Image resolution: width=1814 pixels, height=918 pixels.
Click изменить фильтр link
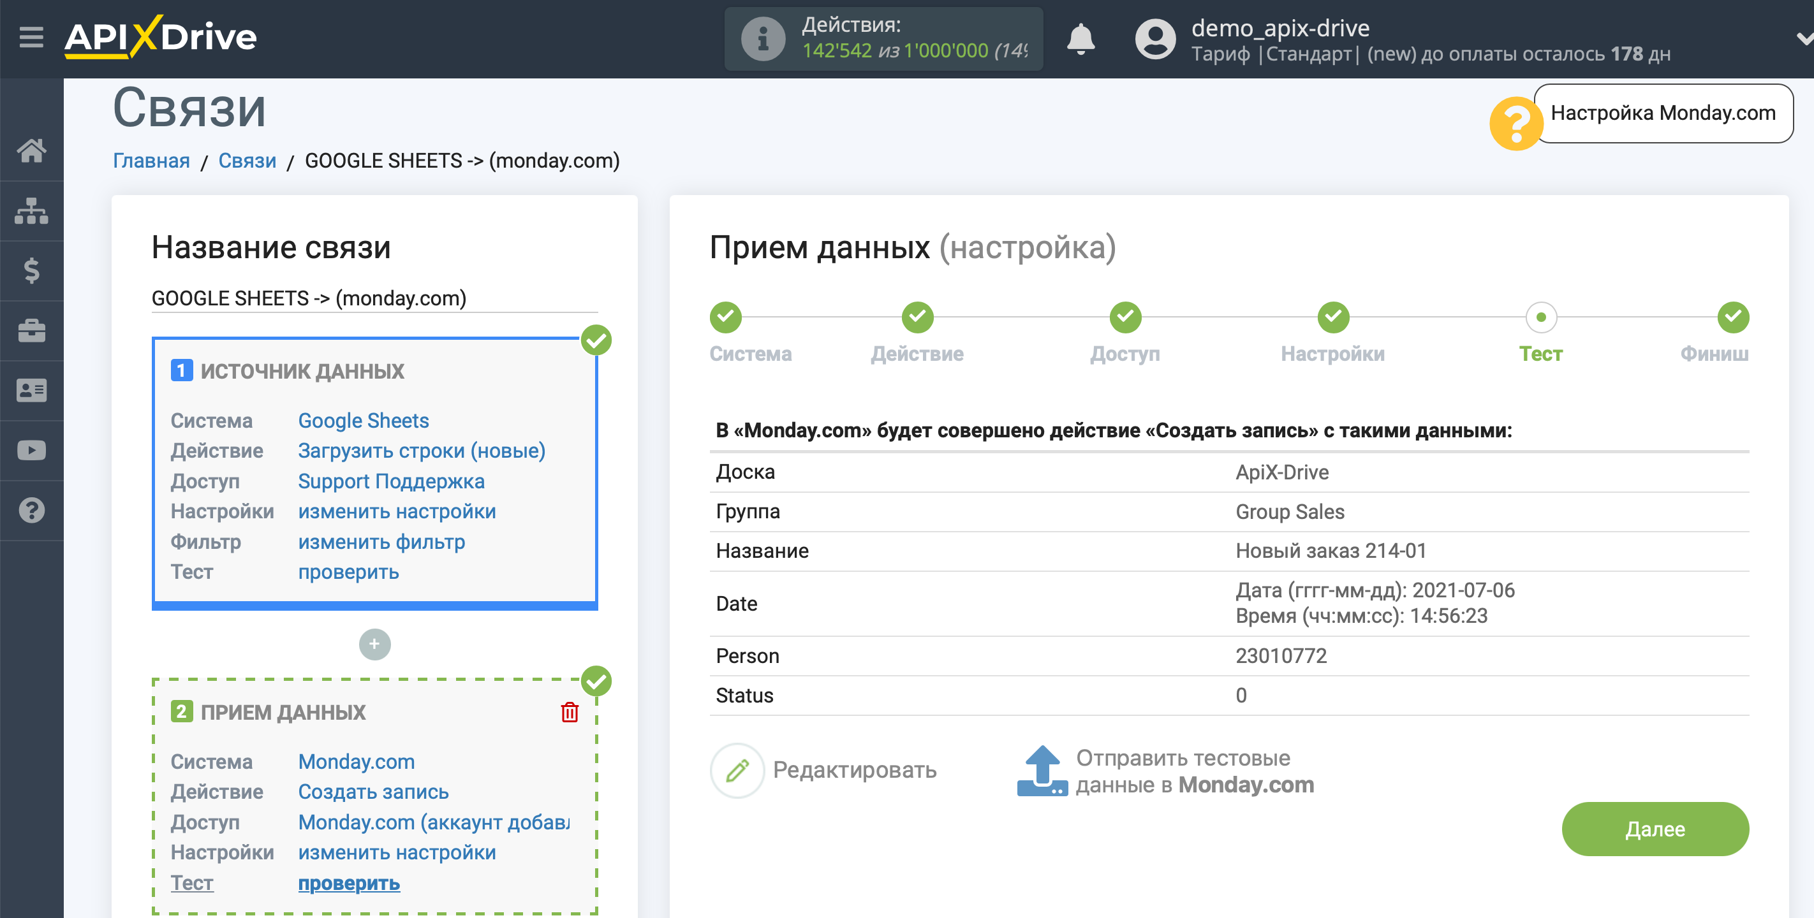381,541
